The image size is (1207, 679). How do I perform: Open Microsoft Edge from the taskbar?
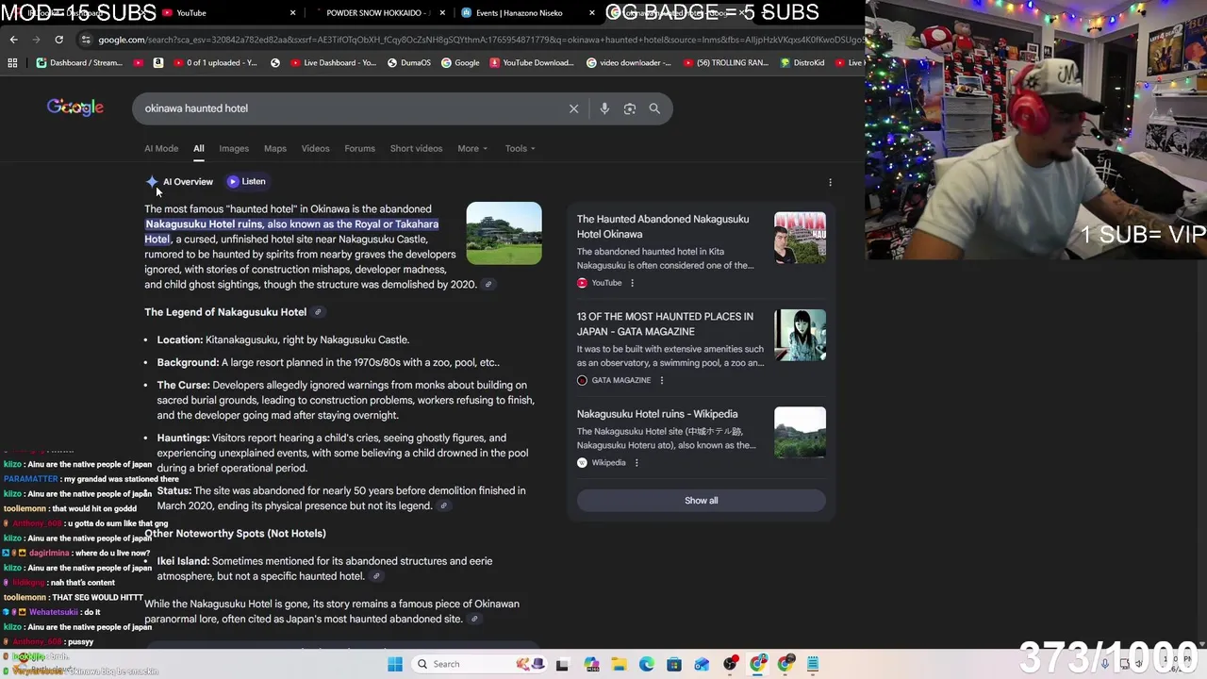[x=646, y=664]
